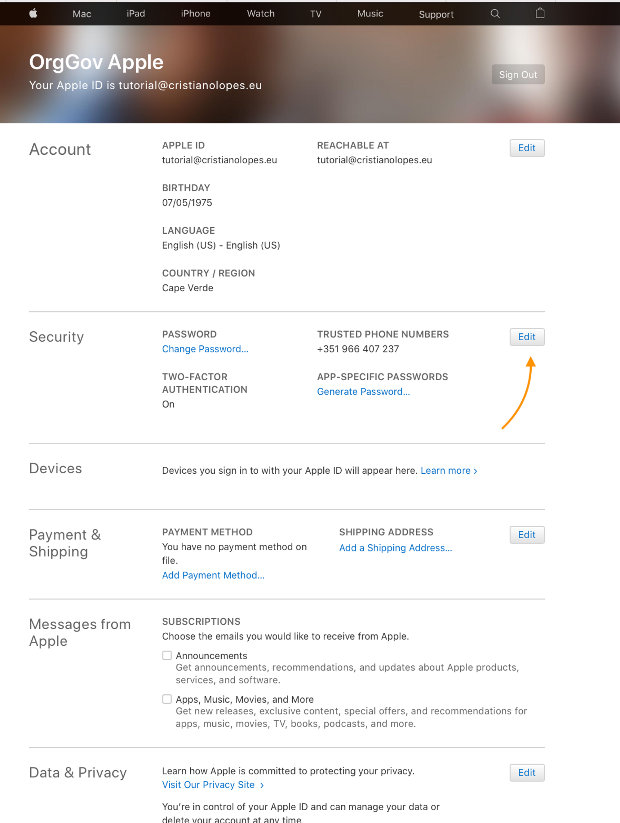Image resolution: width=620 pixels, height=823 pixels.
Task: Edit the Security section
Action: [527, 337]
